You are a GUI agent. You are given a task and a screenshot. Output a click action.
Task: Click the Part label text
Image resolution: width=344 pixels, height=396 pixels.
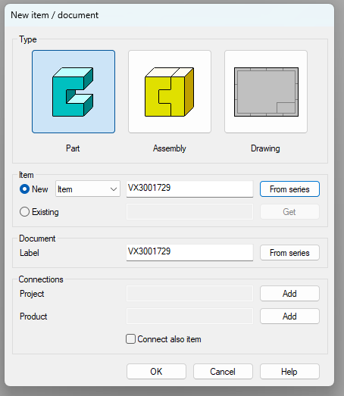tap(73, 148)
